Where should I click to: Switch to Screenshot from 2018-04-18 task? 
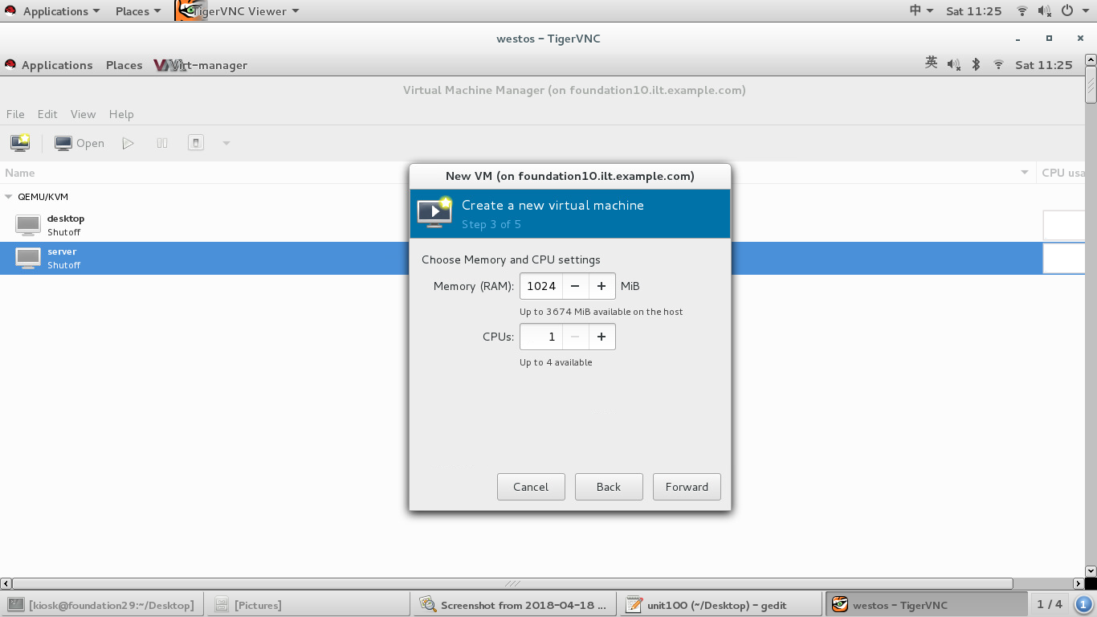[x=514, y=605]
